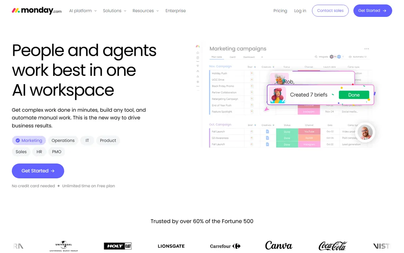Select the Operations chip
This screenshot has width=404, height=253.
63,140
